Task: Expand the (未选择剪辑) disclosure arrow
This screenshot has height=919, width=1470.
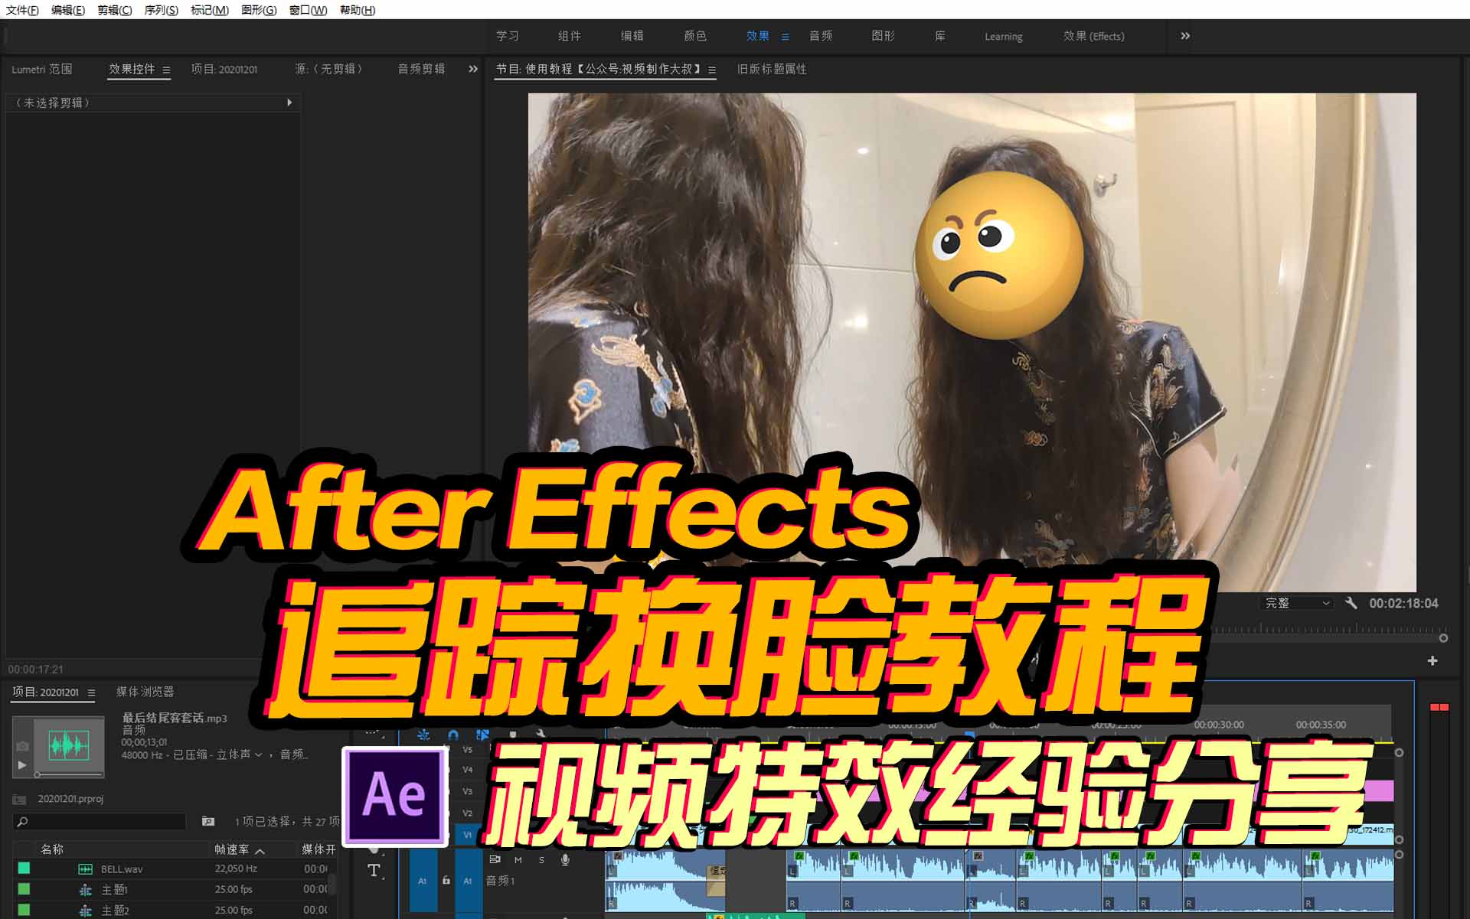Action: (x=289, y=103)
